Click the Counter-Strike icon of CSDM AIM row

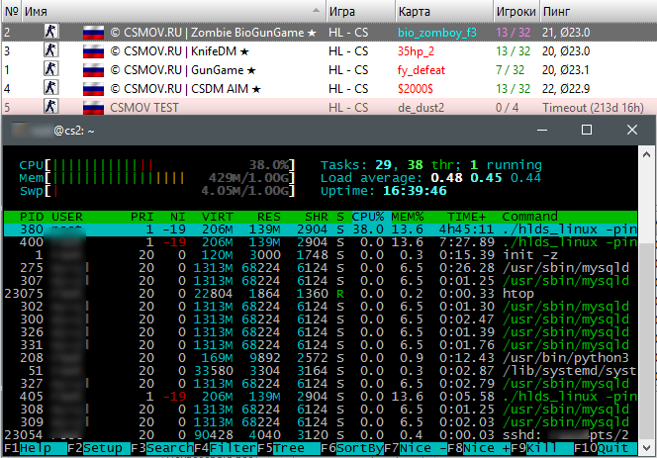[50, 88]
